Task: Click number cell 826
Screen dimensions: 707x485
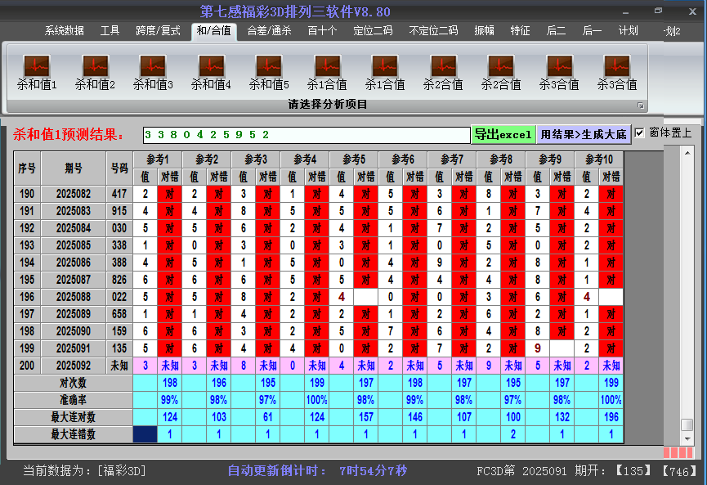Action: (119, 280)
